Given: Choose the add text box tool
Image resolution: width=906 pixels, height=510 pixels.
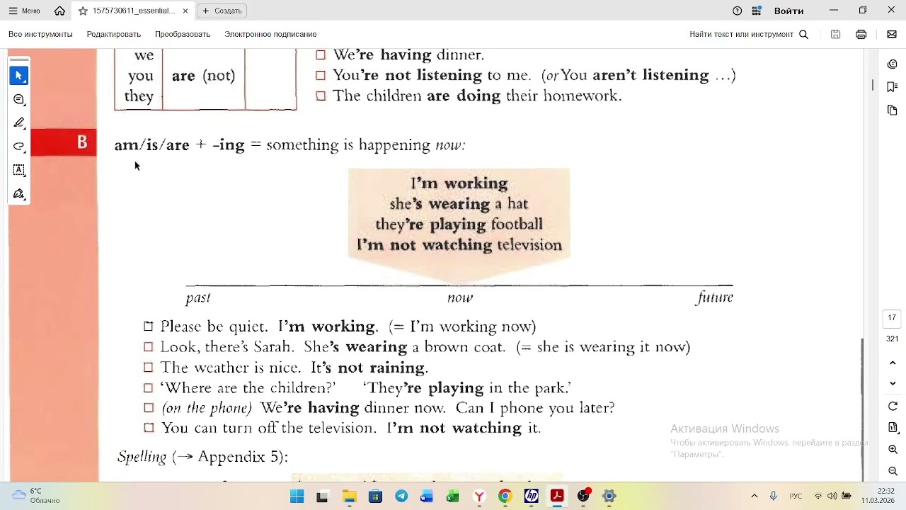Looking at the screenshot, I should point(19,170).
